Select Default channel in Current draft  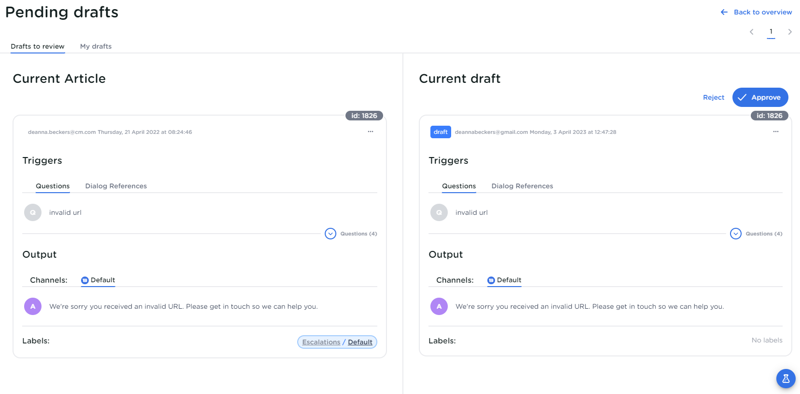click(504, 280)
